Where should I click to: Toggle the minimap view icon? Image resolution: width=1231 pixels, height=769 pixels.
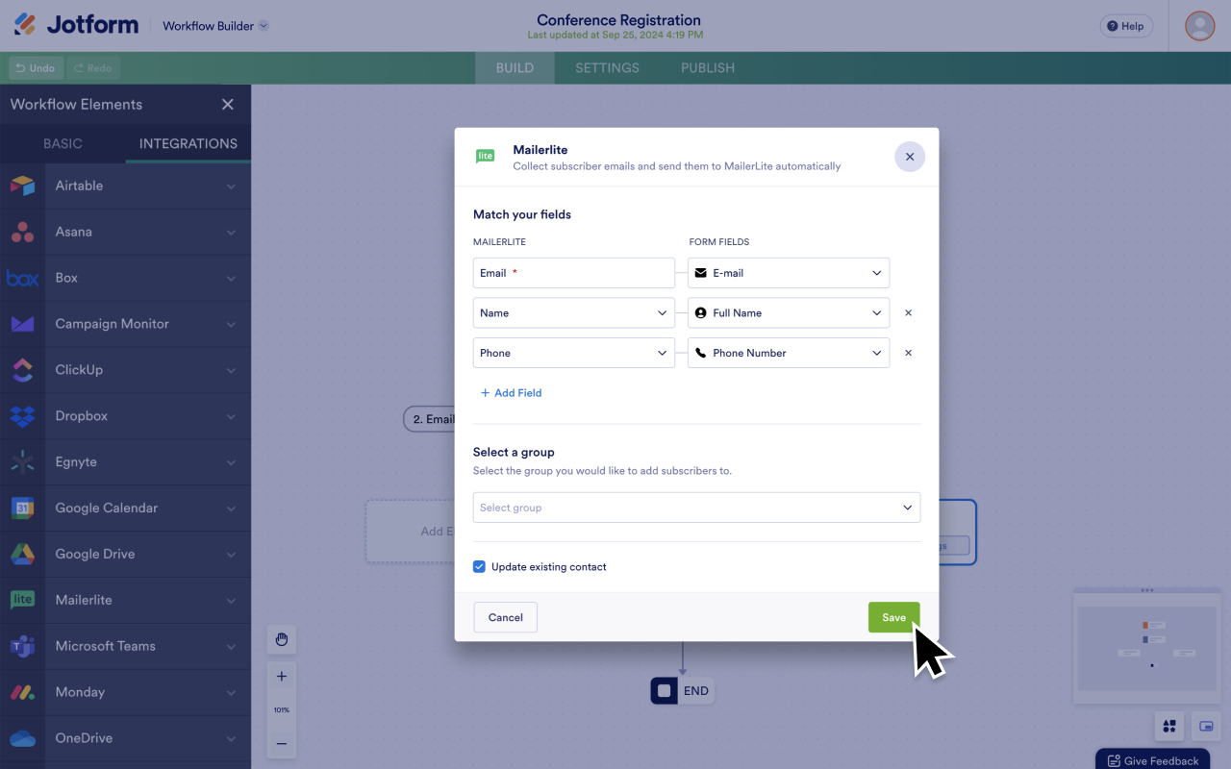(x=1206, y=726)
